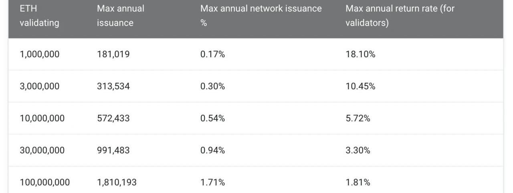This screenshot has width=513, height=193.
Task: Click the 181,019 issuance value
Action: 113,54
